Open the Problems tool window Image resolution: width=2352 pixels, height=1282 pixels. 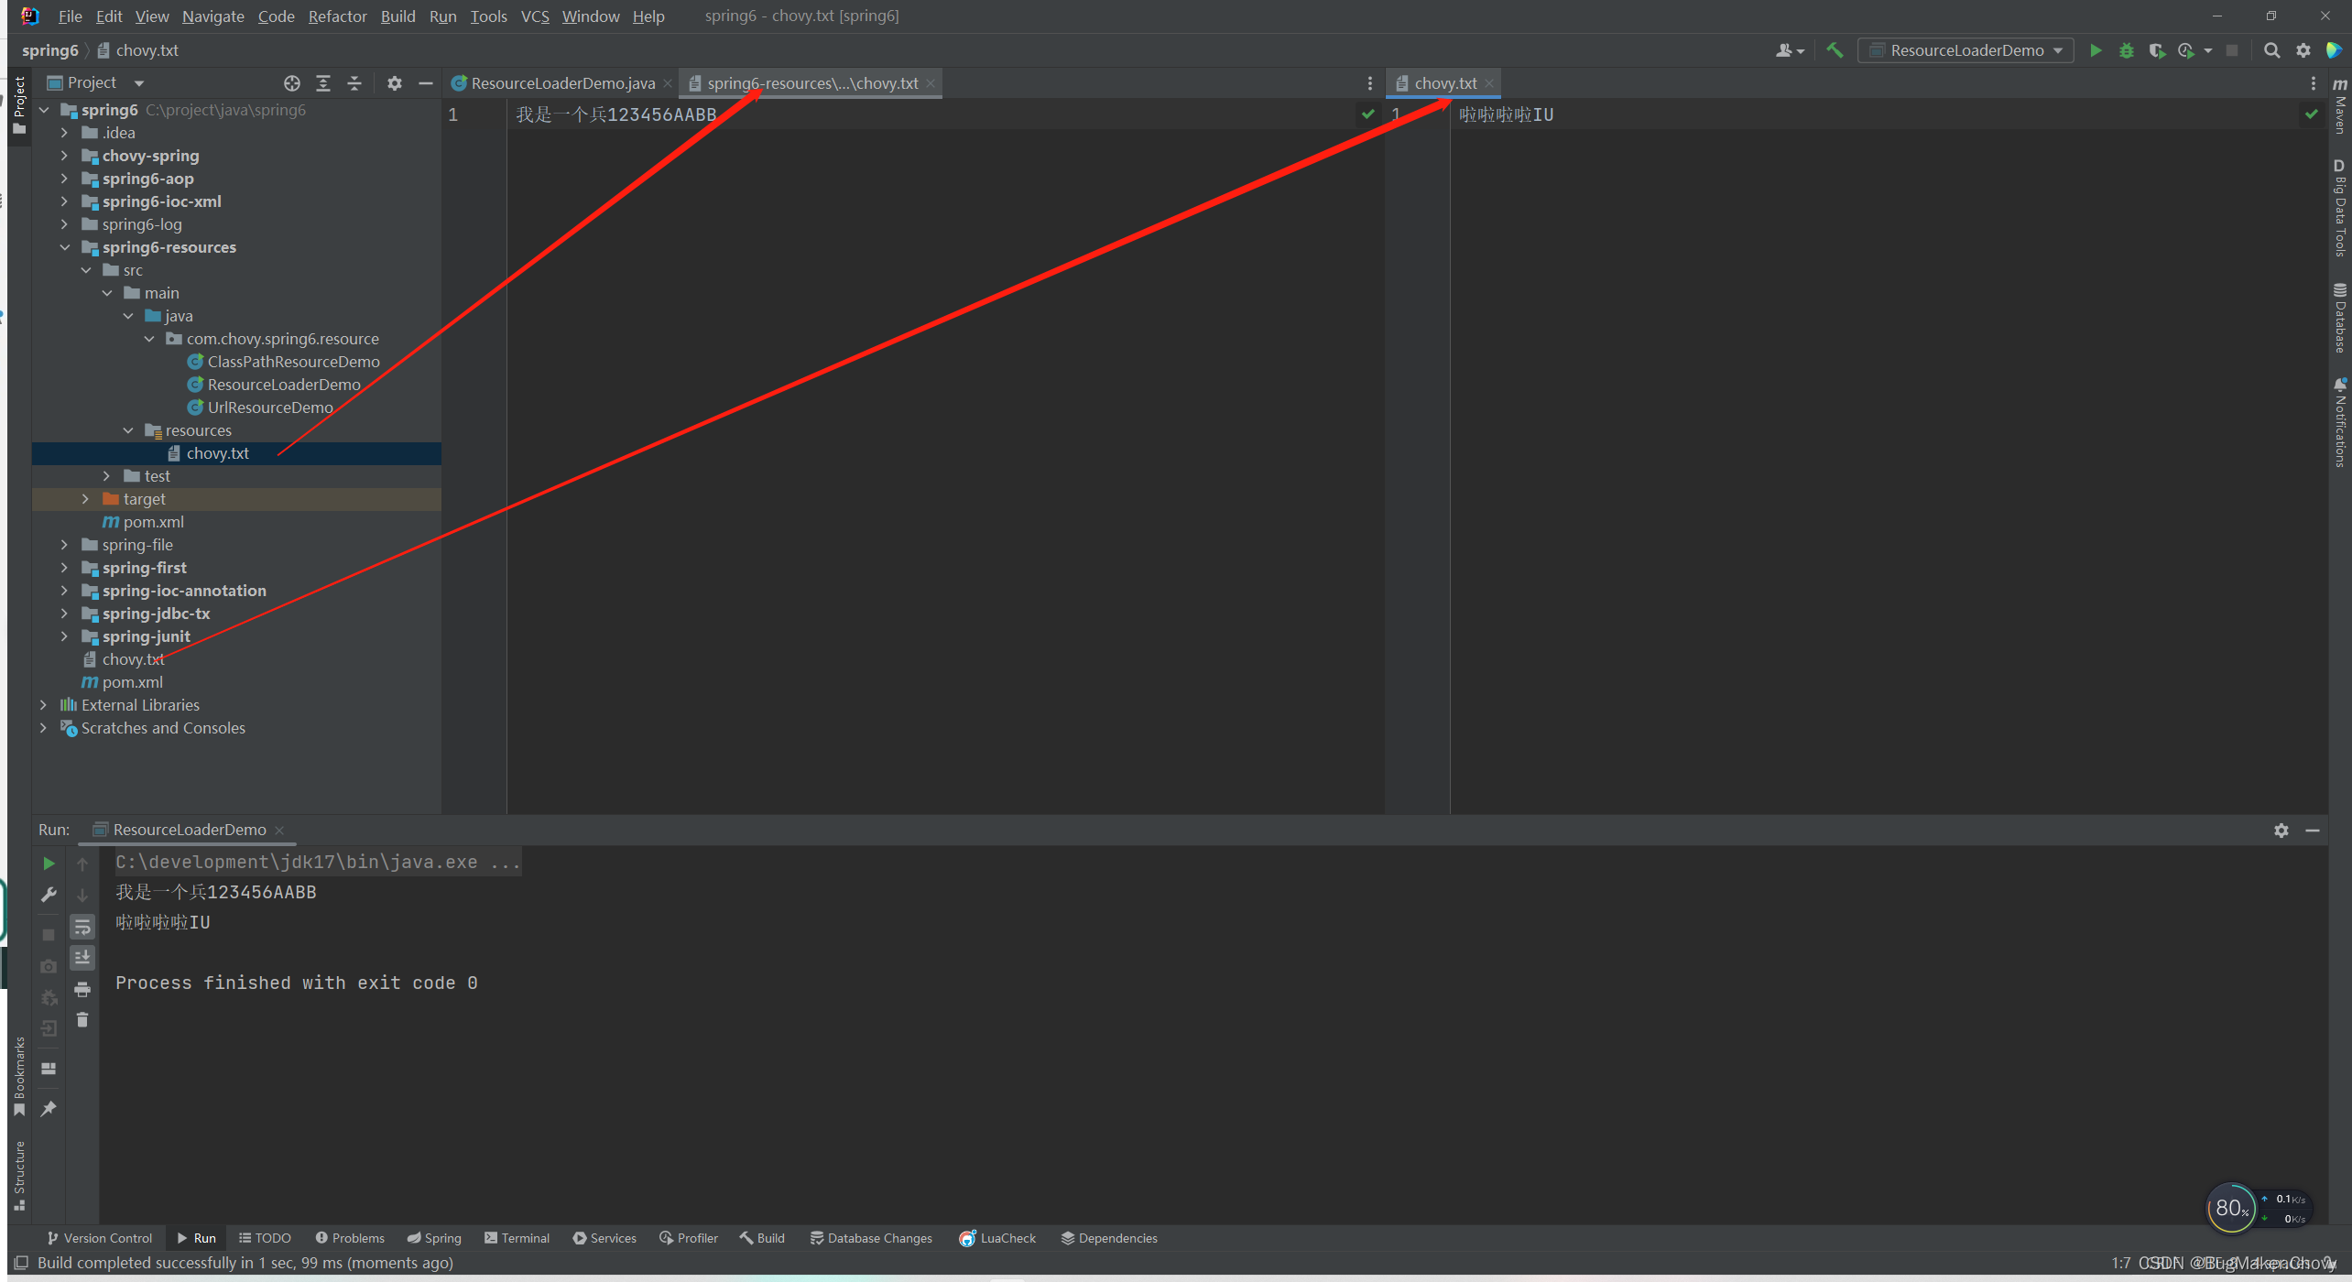tap(350, 1238)
